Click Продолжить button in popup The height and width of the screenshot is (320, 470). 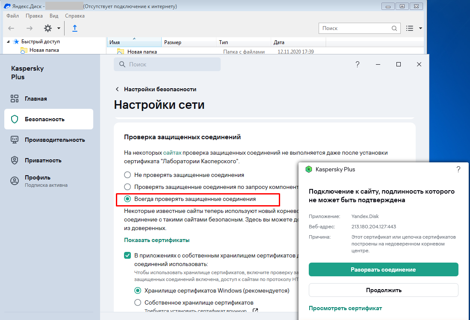[383, 290]
